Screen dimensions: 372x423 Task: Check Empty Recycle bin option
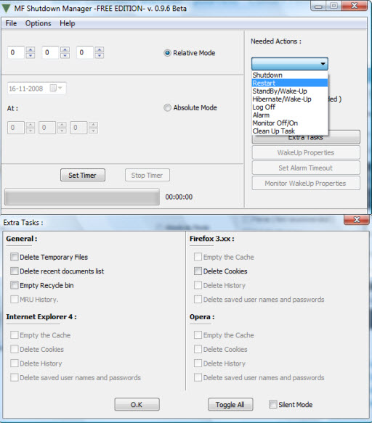(15, 285)
